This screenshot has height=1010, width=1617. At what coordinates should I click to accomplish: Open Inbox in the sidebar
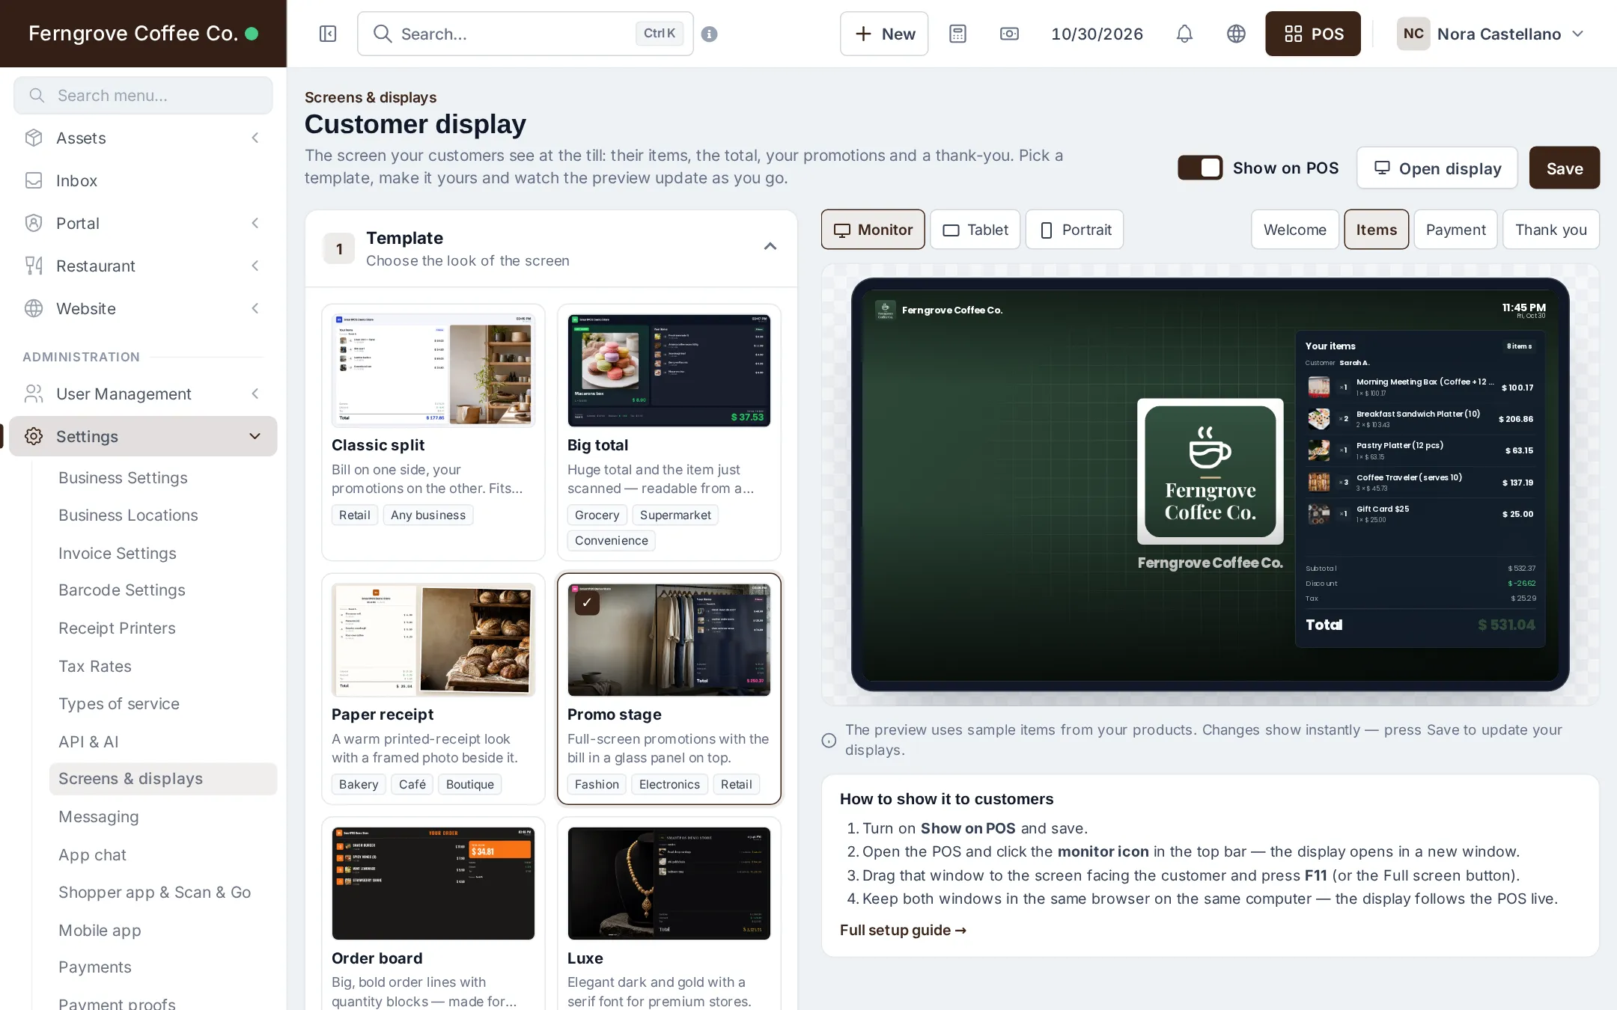click(142, 180)
